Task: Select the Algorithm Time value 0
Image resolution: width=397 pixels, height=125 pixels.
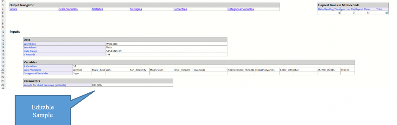Action: (348, 13)
